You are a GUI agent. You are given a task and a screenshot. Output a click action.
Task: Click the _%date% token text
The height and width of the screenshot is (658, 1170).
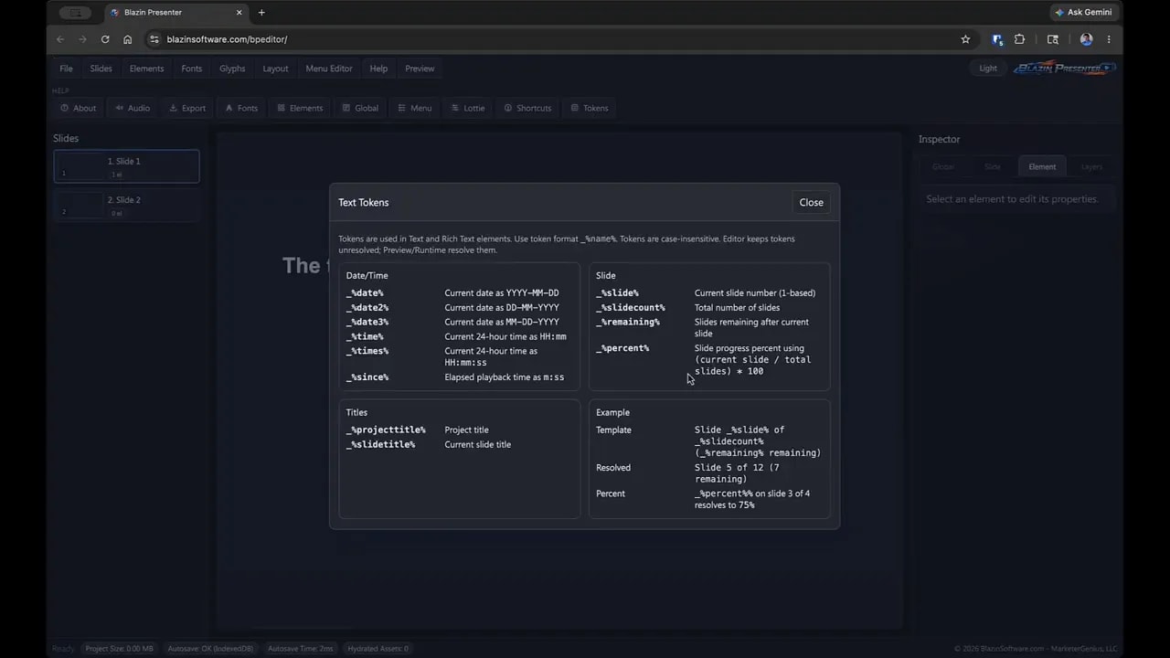coord(365,293)
